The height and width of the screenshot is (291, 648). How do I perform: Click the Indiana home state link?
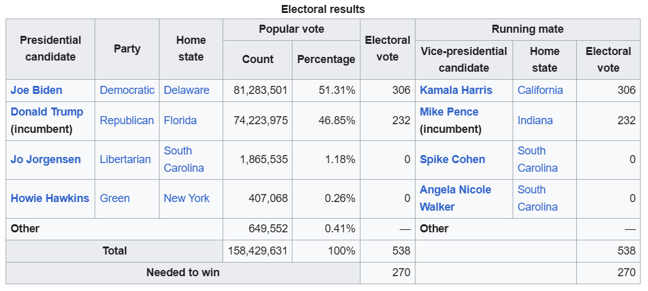[535, 120]
